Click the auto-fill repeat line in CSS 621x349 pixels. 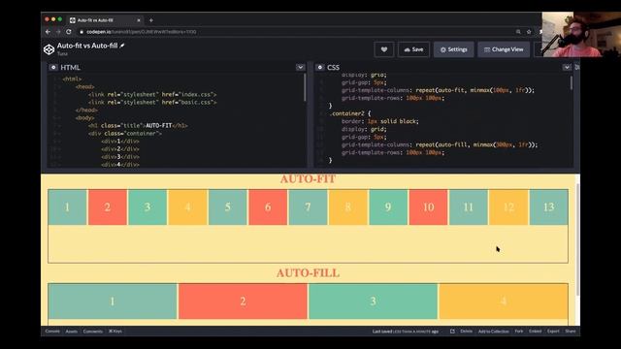[440, 144]
